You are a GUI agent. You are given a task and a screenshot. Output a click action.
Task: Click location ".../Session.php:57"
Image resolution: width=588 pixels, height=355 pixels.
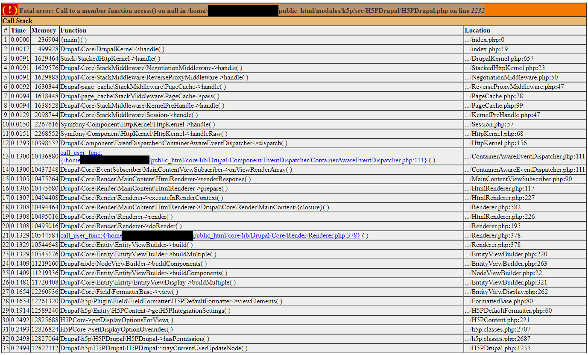(x=489, y=124)
